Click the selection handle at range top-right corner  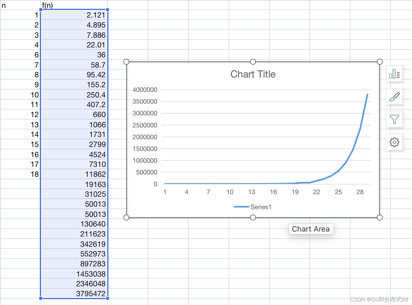point(108,10)
